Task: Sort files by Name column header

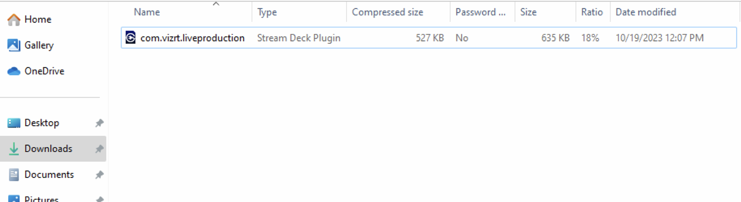Action: (147, 12)
